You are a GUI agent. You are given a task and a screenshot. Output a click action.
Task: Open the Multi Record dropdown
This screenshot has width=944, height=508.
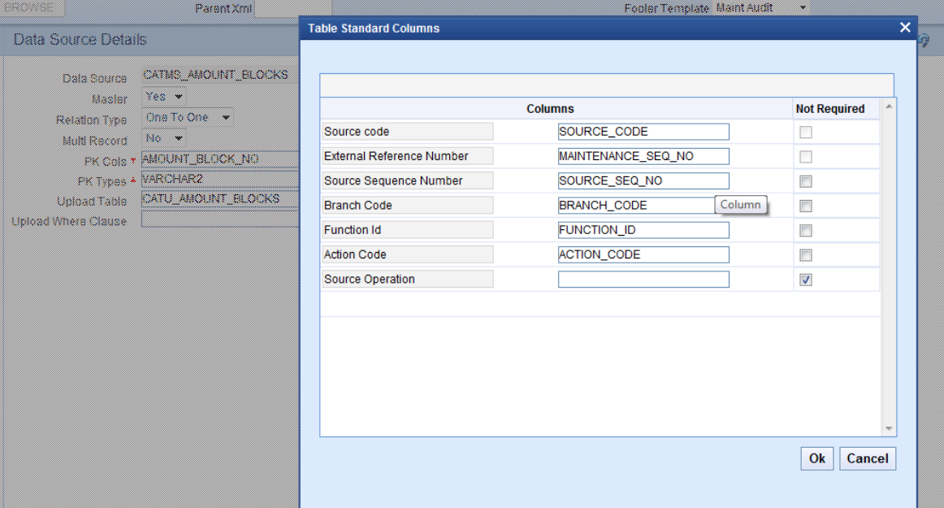(x=164, y=138)
